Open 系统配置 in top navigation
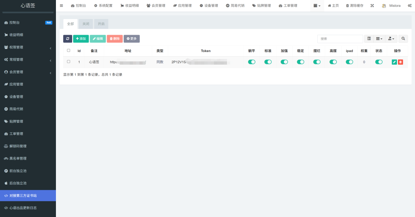Screen dimensions: 415x217 pyautogui.click(x=103, y=6)
